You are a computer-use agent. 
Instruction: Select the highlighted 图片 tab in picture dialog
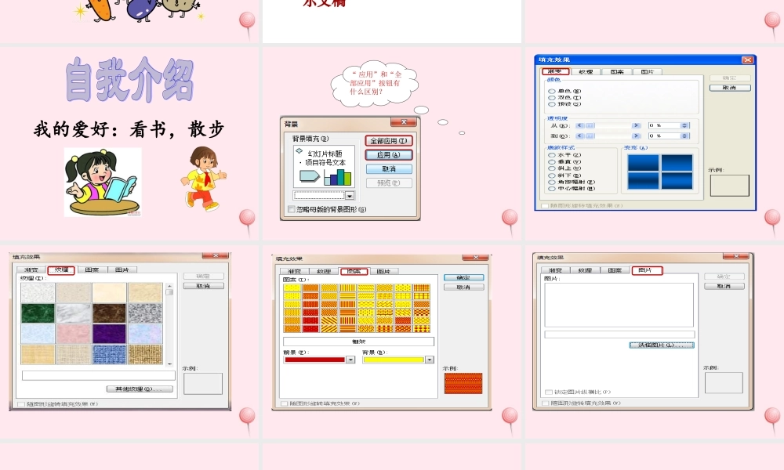click(647, 270)
